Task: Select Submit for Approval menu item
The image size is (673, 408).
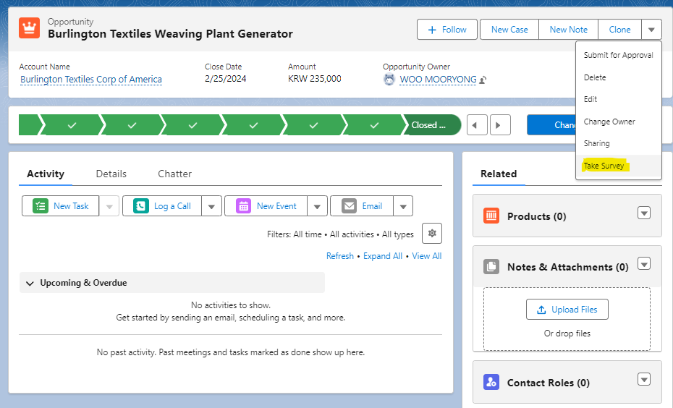Action: [618, 55]
